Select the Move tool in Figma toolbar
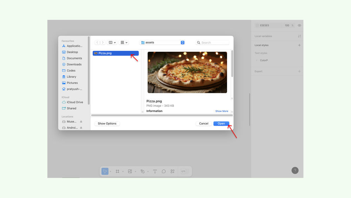Image resolution: width=351 pixels, height=198 pixels. click(x=105, y=171)
